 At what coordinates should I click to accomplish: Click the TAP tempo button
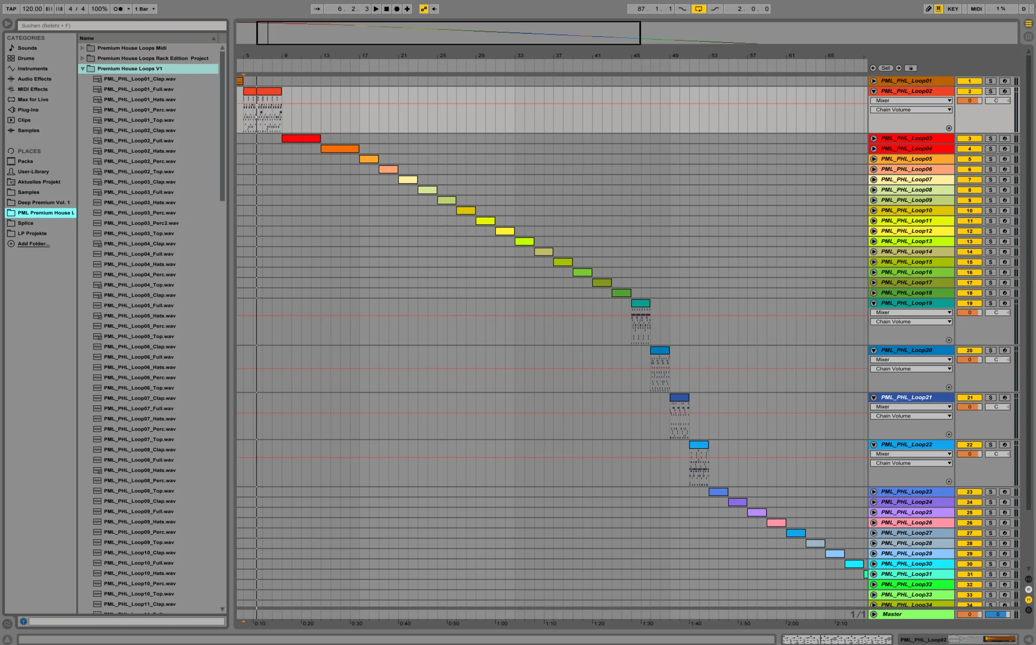11,9
